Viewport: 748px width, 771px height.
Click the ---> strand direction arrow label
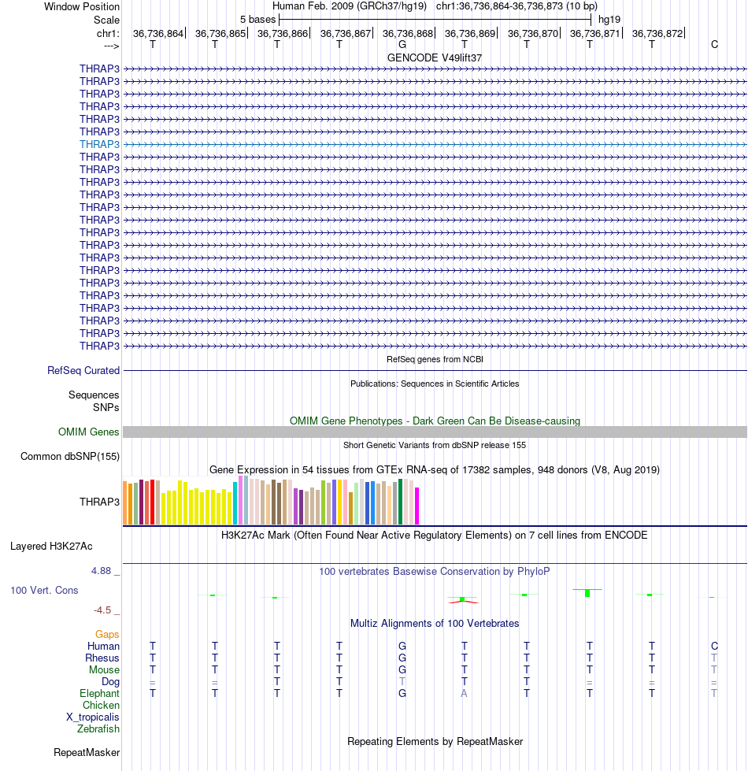pyautogui.click(x=112, y=46)
